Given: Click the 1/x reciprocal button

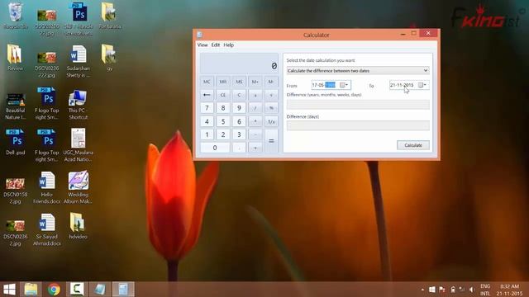Looking at the screenshot, I should pos(271,121).
